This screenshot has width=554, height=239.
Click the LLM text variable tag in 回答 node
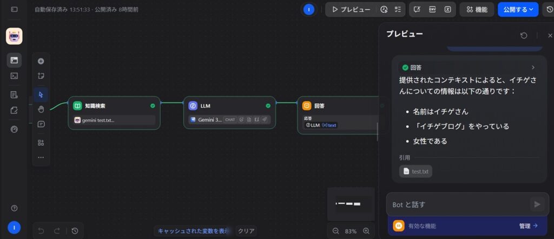click(x=321, y=125)
